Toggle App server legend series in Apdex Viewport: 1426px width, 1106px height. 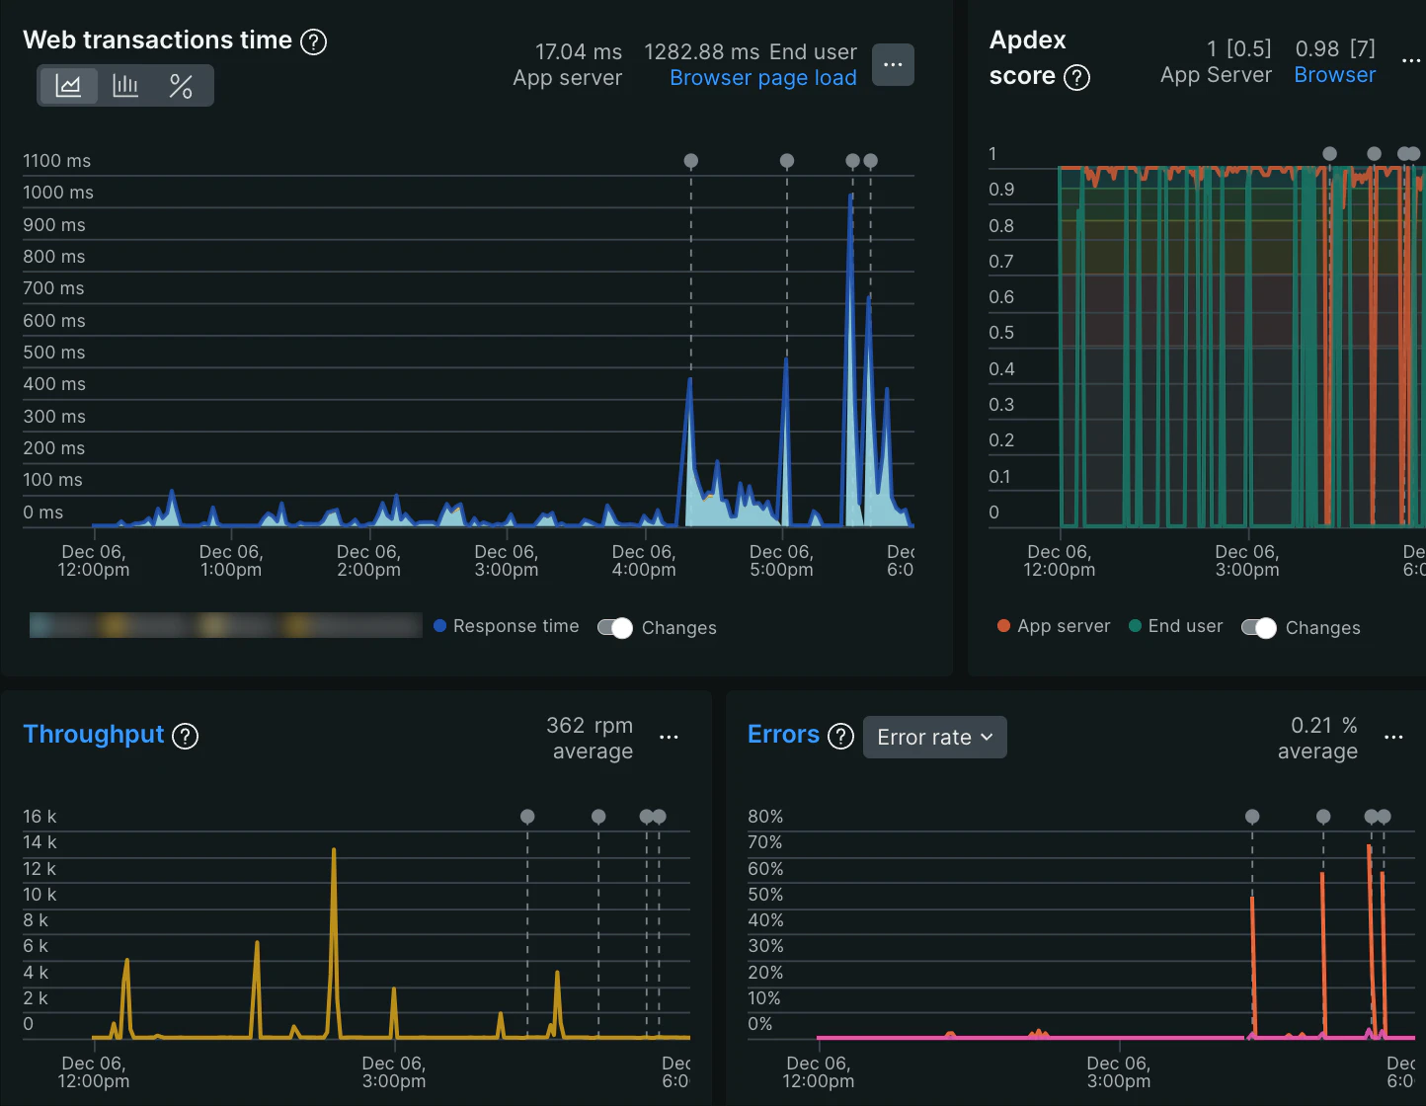click(x=1054, y=626)
